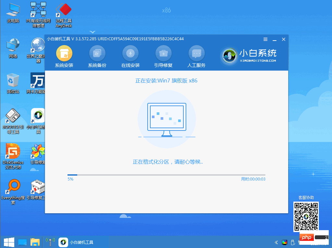The width and height of the screenshot is (332, 248).
Task: Click the 用时:00:00:03 elapsed time text
Action: 253,179
